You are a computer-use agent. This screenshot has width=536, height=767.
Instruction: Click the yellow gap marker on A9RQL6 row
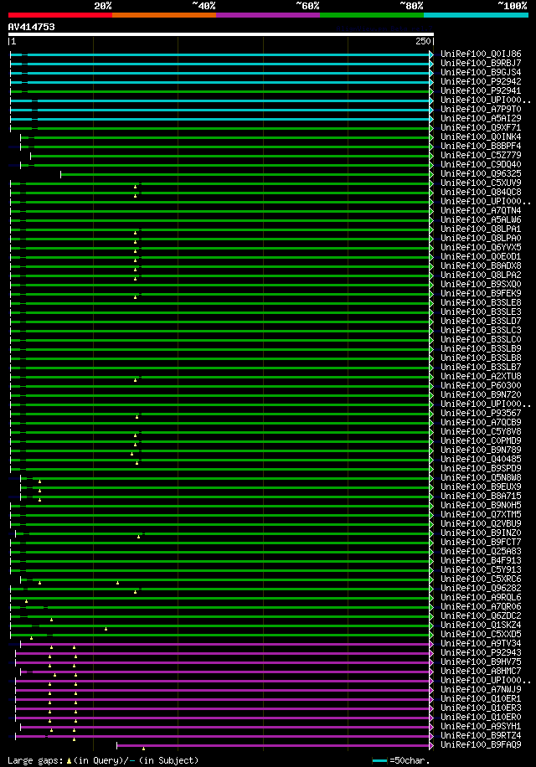27,602
